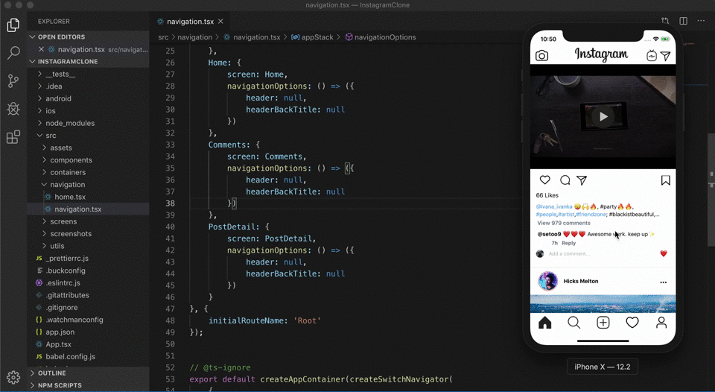Click the appStack breadcrumb item
Screen dimensions: 715x392
tap(312, 37)
